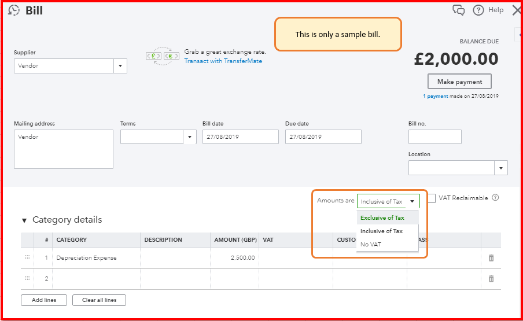Click VAT Reclaimable help info icon
Viewport: 523px width, 321px height.
495,198
